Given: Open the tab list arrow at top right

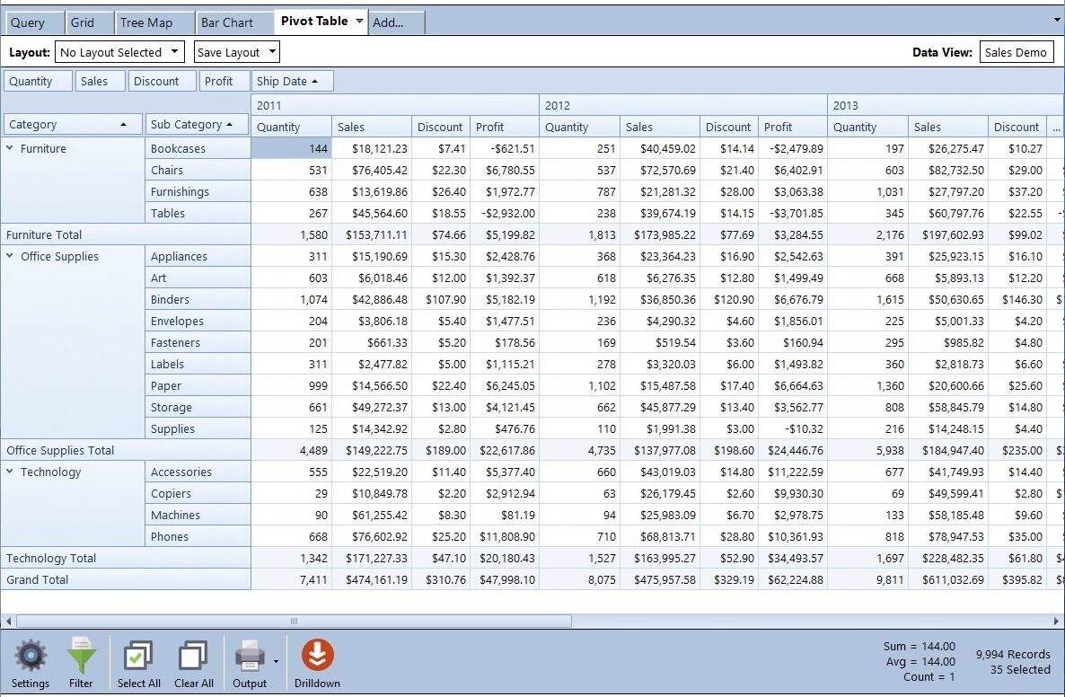Looking at the screenshot, I should [x=1056, y=19].
